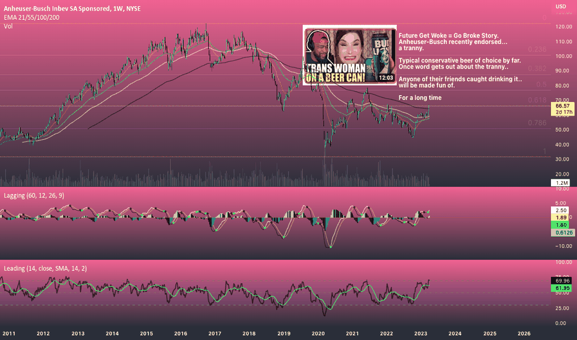Click the 2022 label on time axis

[386, 333]
